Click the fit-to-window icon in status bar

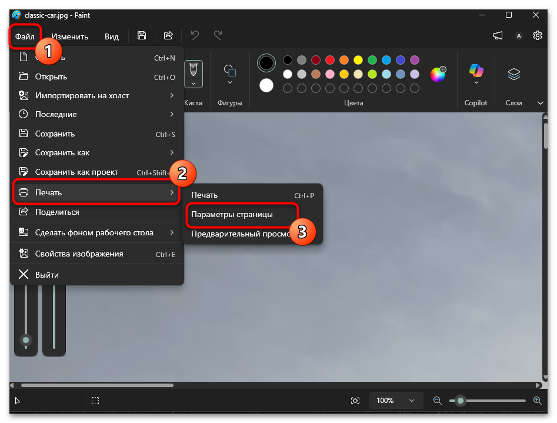pyautogui.click(x=355, y=401)
